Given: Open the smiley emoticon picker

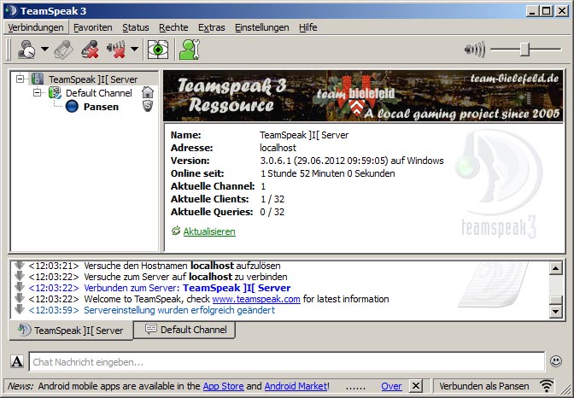Looking at the screenshot, I should [x=556, y=361].
